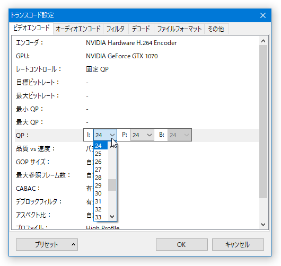
Task: Close the トランスコード設定 dialog
Action: click(x=263, y=15)
